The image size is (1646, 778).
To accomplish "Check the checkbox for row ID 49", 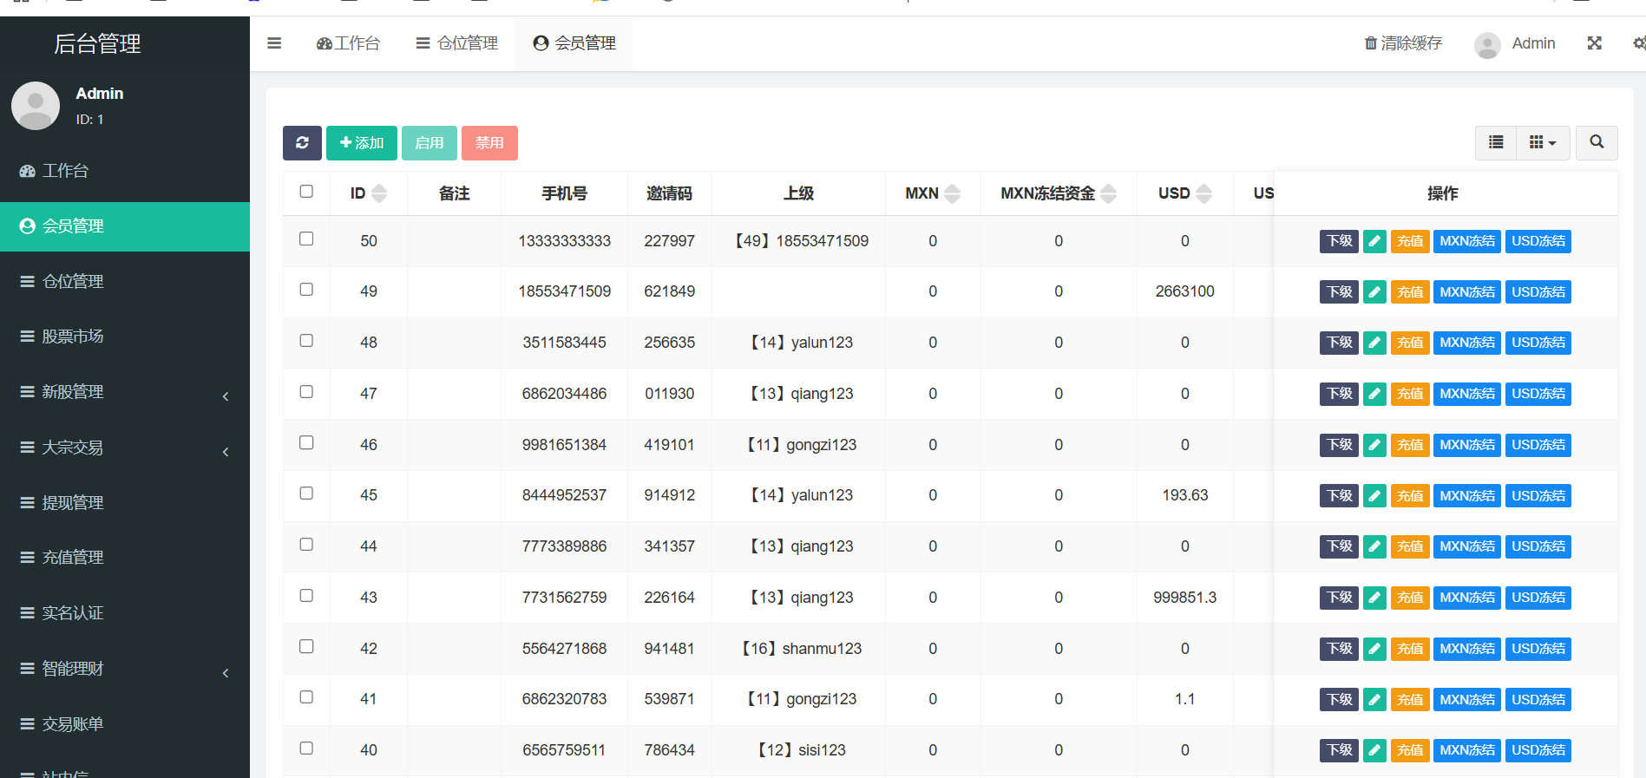I will coord(306,290).
